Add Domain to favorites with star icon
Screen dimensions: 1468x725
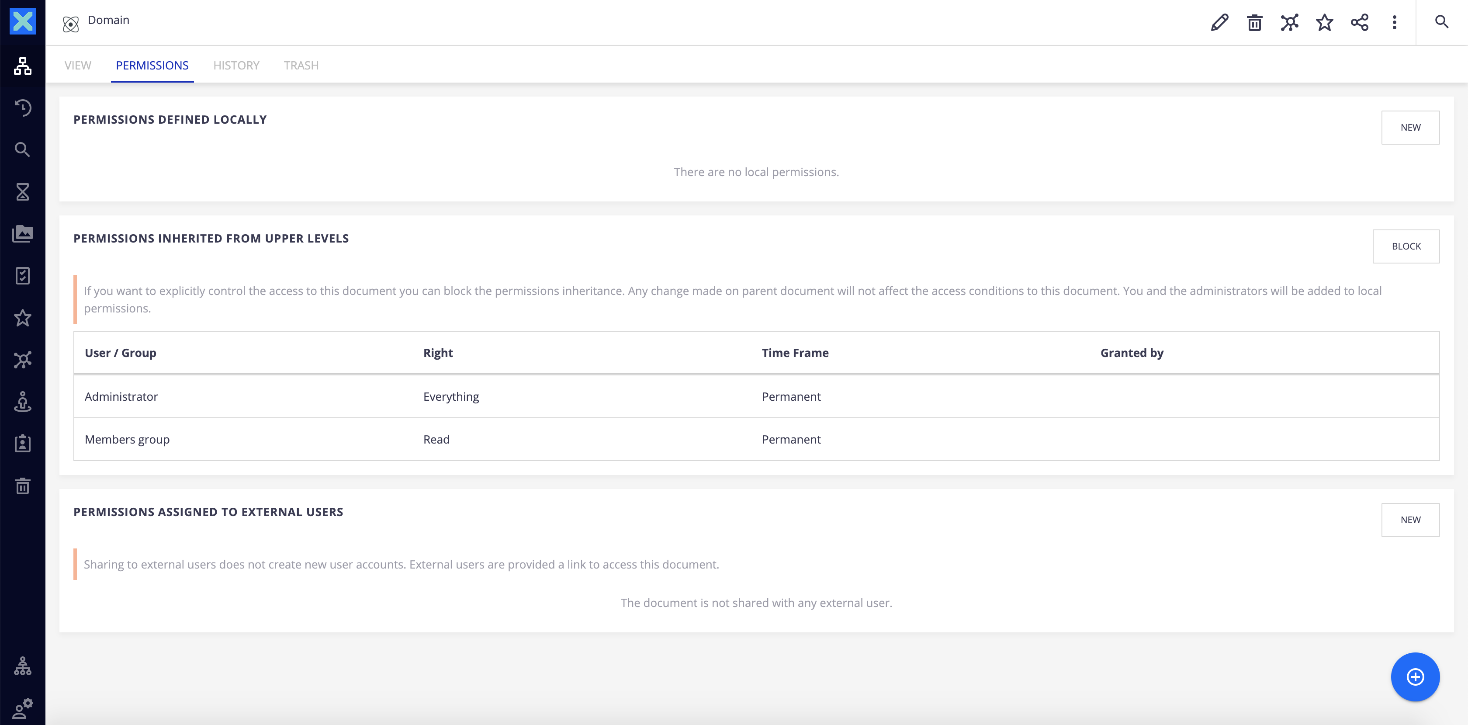click(1324, 23)
